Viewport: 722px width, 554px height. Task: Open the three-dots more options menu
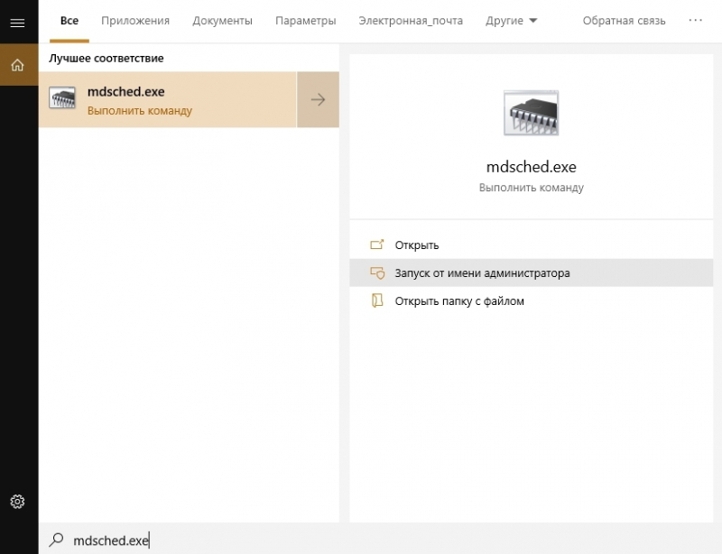pyautogui.click(x=695, y=20)
